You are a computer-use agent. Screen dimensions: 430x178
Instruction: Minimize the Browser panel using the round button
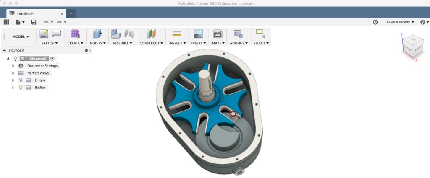click(x=87, y=50)
